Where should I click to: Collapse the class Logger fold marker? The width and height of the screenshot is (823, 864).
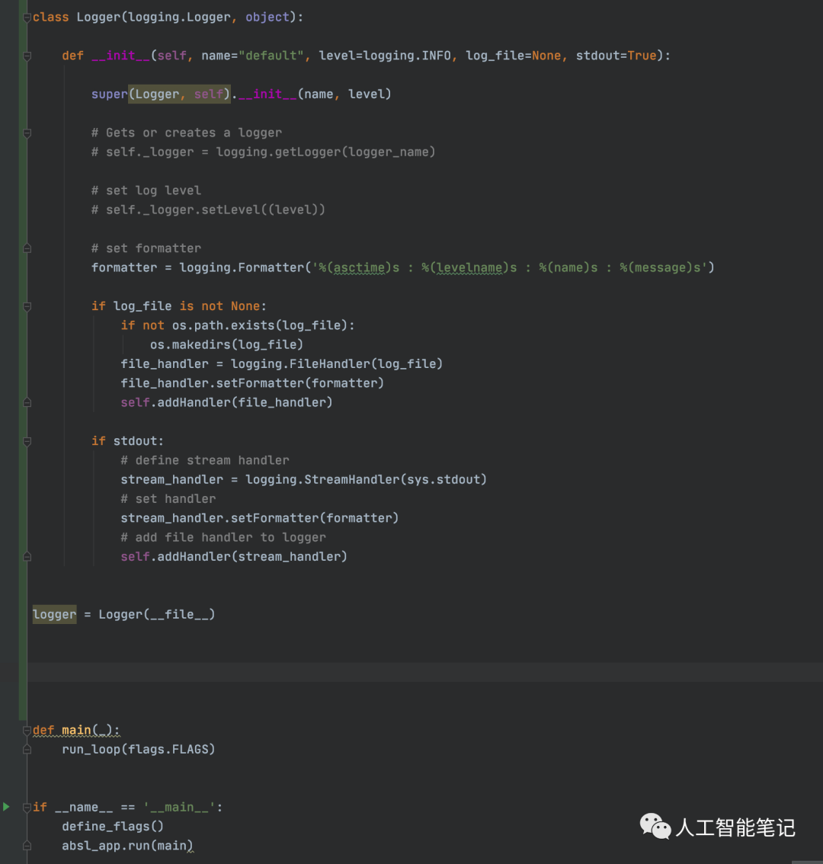click(27, 18)
